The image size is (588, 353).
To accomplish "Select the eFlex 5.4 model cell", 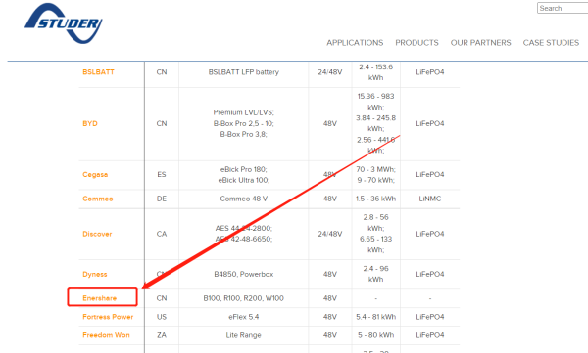I will (x=243, y=317).
